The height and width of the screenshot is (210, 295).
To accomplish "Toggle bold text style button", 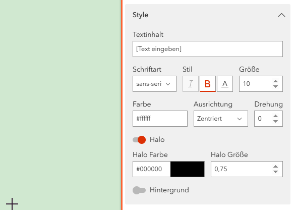I will tap(208, 84).
